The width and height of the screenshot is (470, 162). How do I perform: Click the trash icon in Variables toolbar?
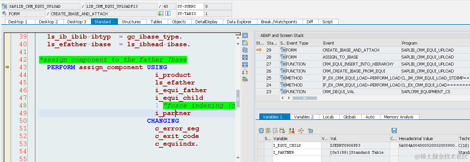pyautogui.click(x=261, y=131)
